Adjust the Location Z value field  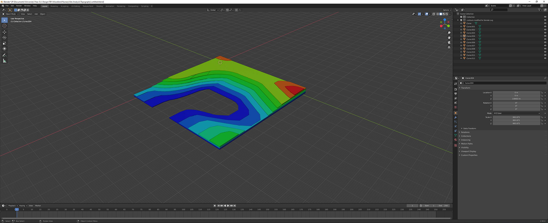tap(516, 99)
